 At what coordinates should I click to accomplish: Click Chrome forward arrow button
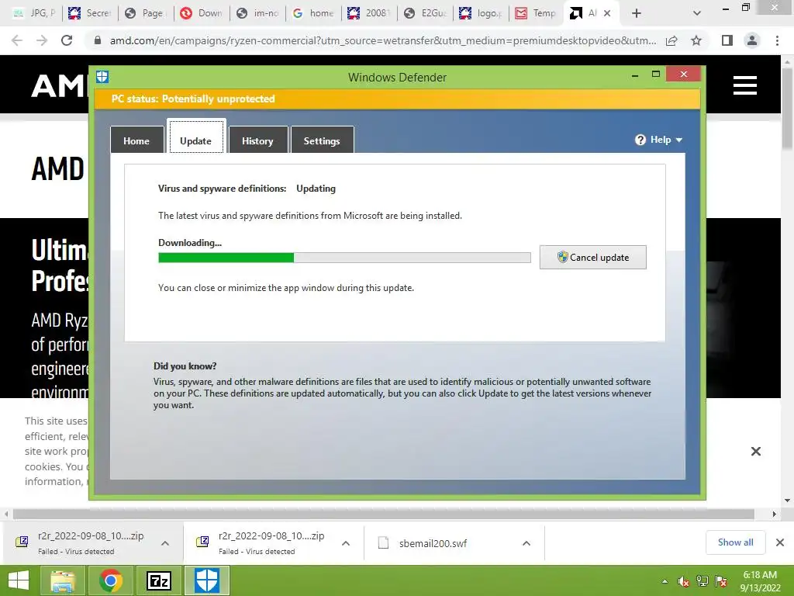[x=42, y=40]
